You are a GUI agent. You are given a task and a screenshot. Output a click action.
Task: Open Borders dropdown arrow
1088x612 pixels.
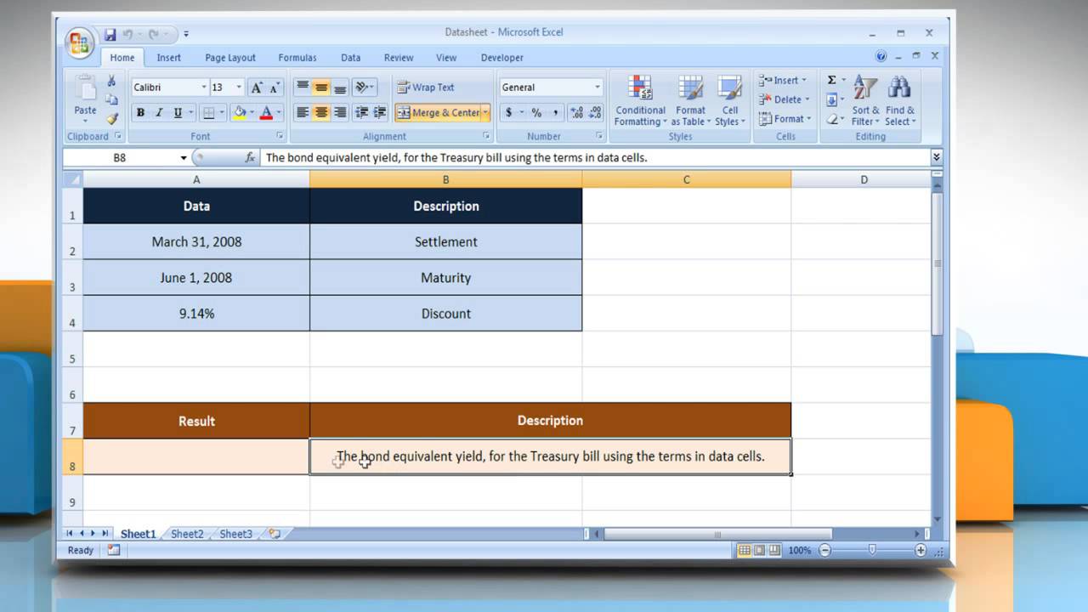click(223, 113)
